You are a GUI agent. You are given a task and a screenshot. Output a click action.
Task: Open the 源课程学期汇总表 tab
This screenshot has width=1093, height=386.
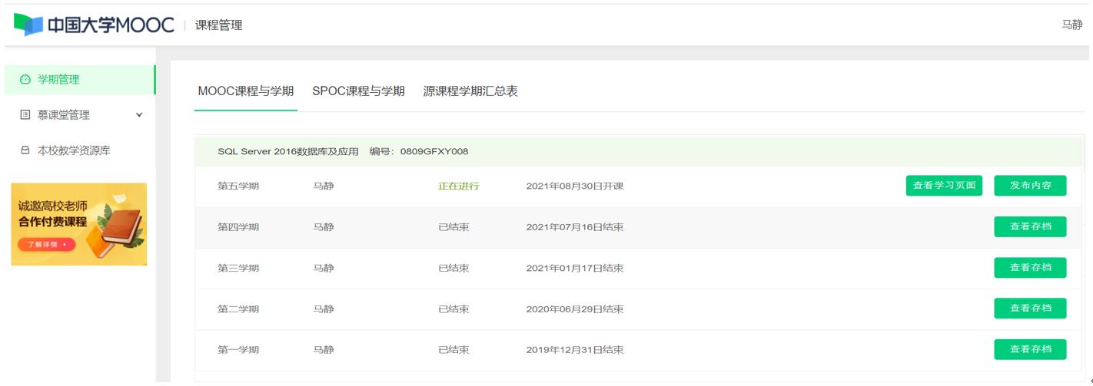(470, 91)
